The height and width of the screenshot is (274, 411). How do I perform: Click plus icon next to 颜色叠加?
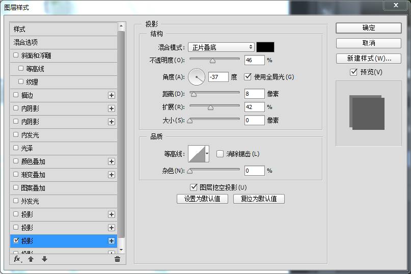tap(112, 161)
